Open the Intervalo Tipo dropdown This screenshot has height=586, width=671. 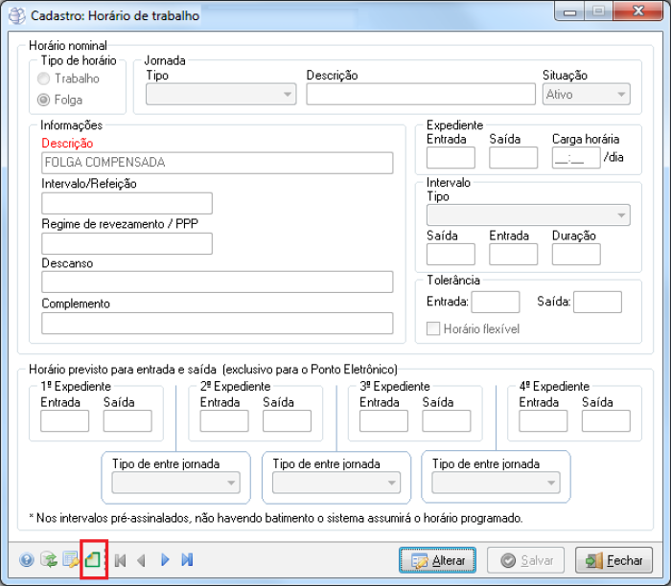click(528, 214)
